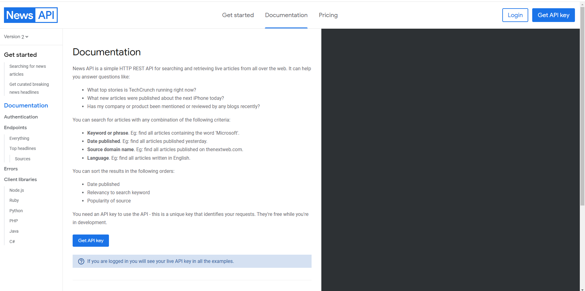Open the Version 2 dropdown
585x291 pixels.
(x=16, y=37)
